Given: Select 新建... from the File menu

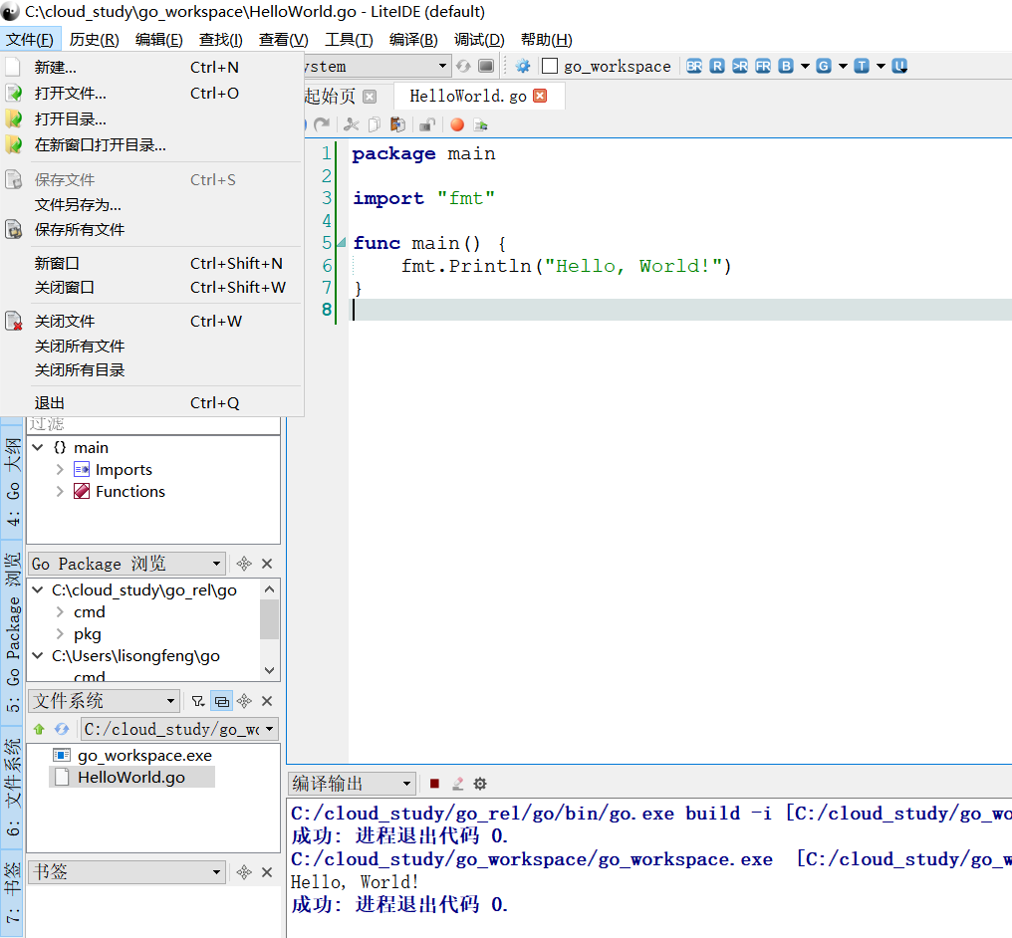Looking at the screenshot, I should pyautogui.click(x=152, y=67).
